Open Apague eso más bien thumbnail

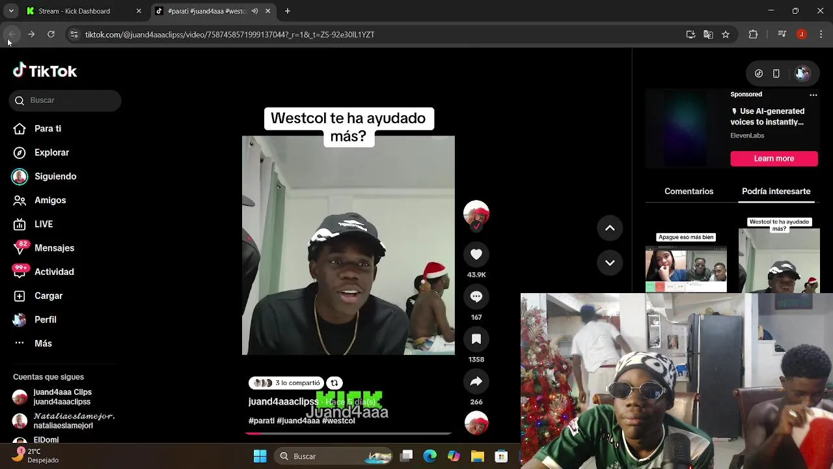coord(686,263)
